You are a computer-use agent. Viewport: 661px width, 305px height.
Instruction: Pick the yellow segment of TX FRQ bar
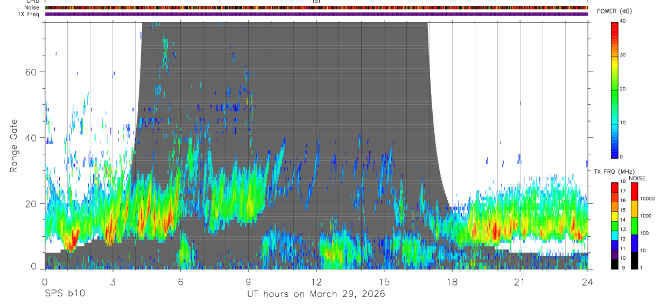point(614,217)
